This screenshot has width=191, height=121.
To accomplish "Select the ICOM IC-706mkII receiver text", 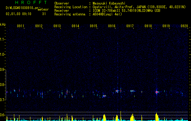I will (126, 11).
